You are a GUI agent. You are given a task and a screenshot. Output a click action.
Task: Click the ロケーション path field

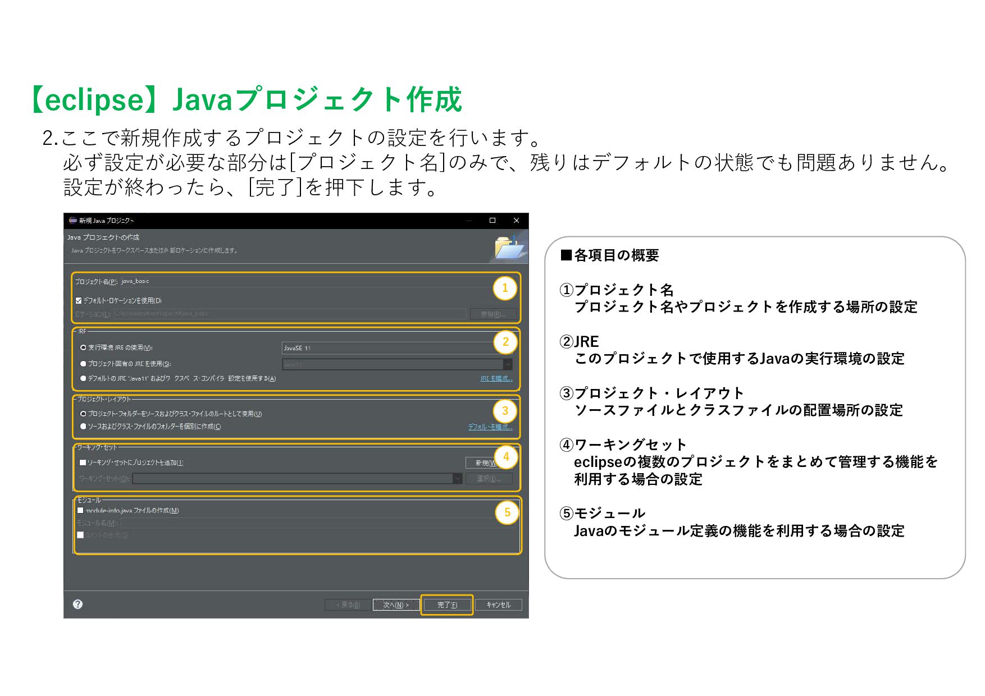coord(290,314)
